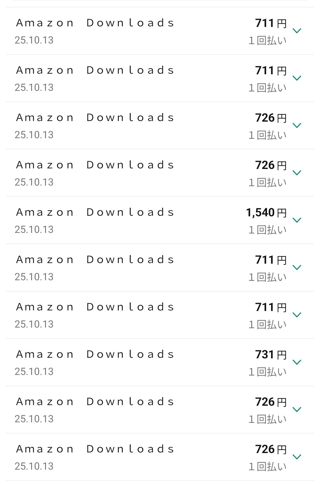Viewport: 320px width, 485px height.
Task: Select the 731円 amount text
Action: tap(271, 355)
